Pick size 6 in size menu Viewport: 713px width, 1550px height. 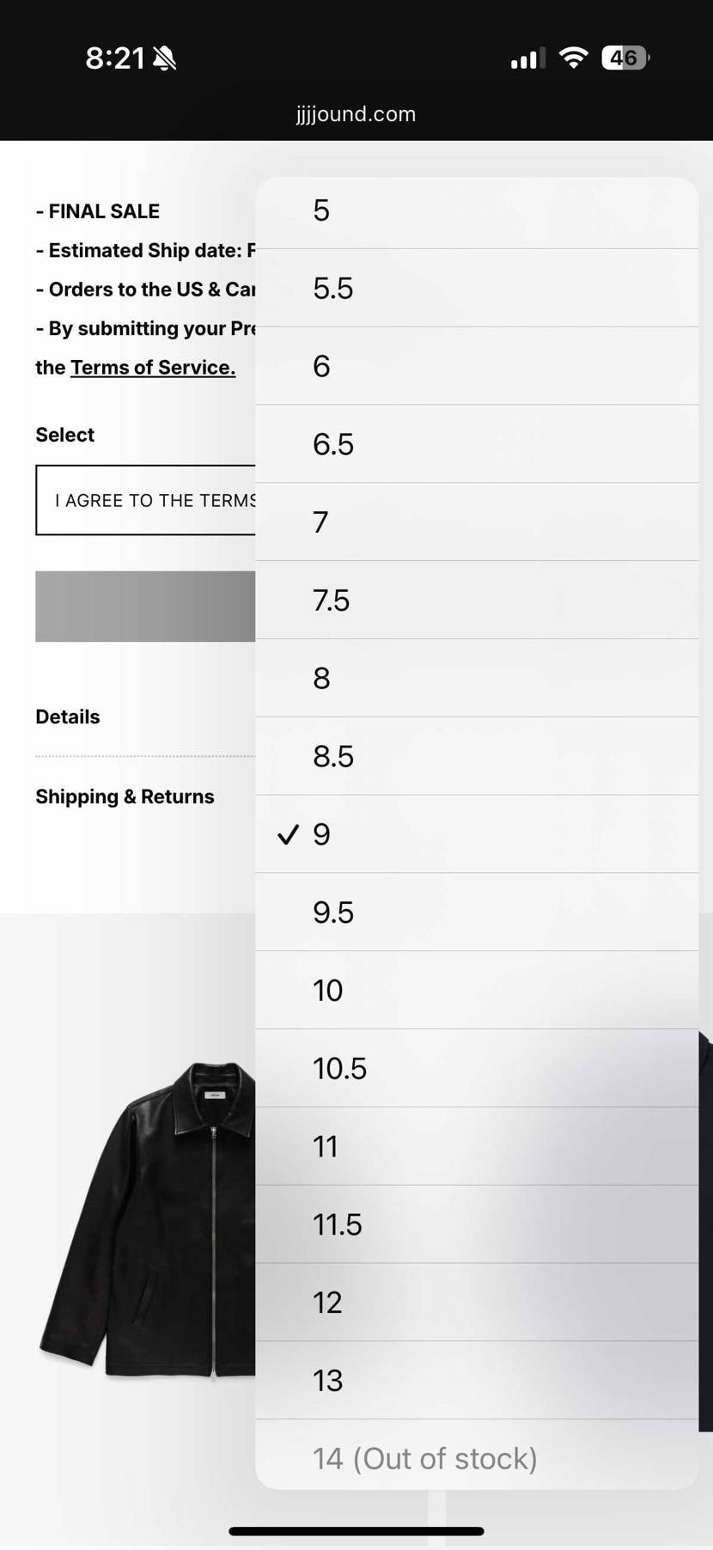[x=476, y=367]
